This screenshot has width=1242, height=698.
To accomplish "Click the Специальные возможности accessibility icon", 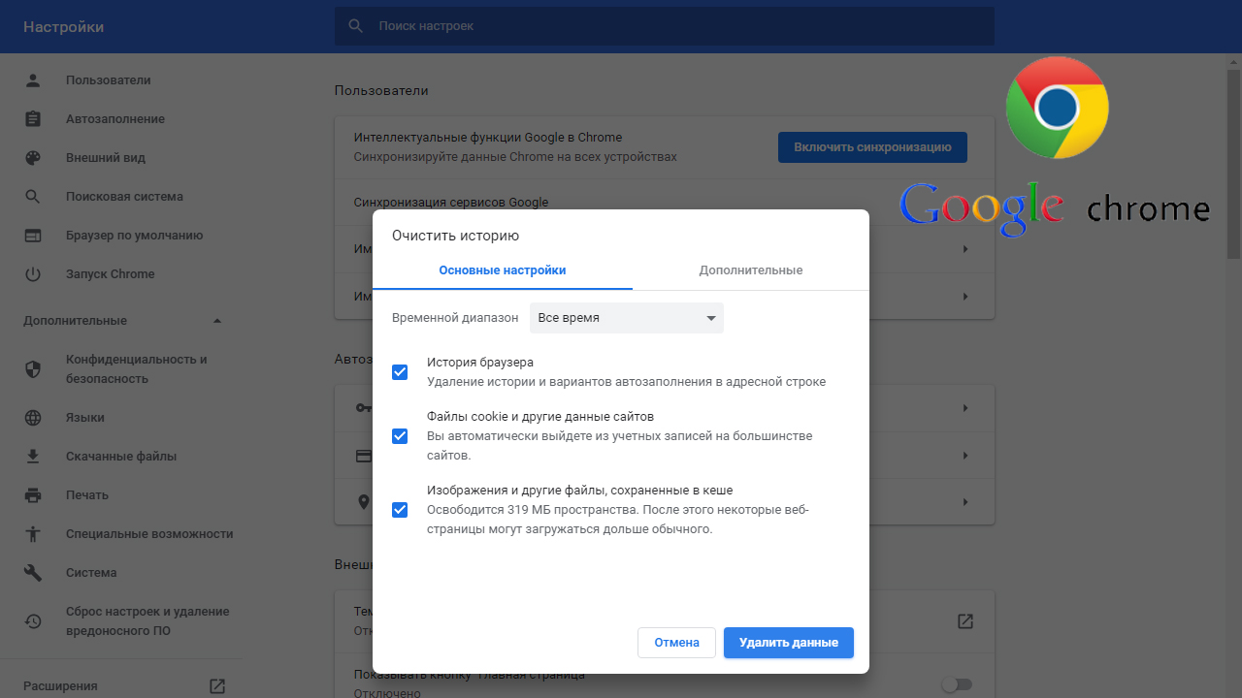I will [x=33, y=534].
